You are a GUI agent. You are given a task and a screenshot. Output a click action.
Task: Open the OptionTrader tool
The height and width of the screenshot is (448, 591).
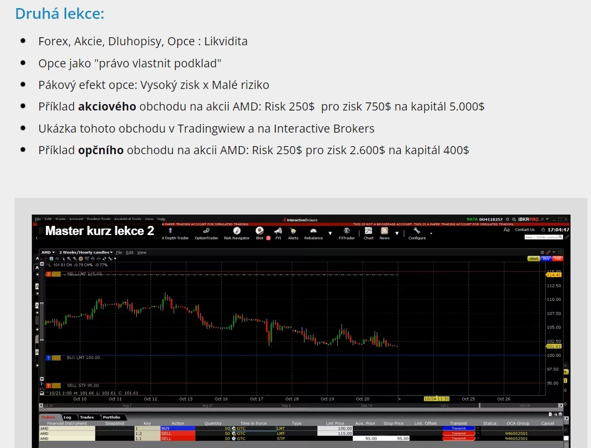pos(206,234)
